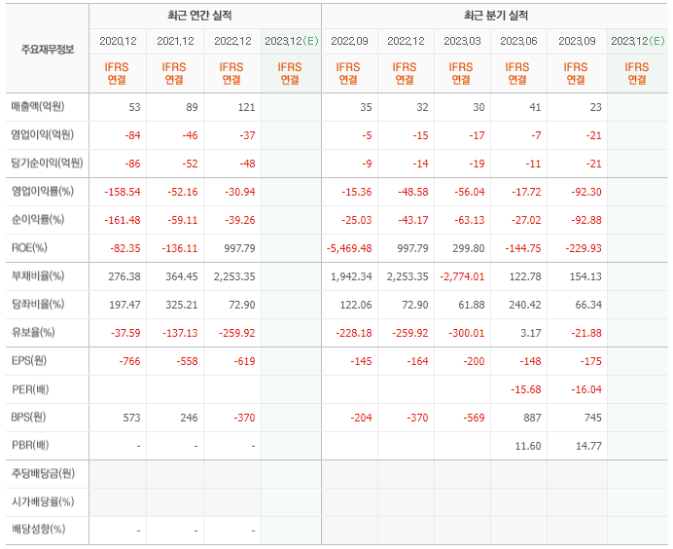Click the EPS(원) row label
This screenshot has width=673, height=549.
coord(29,360)
